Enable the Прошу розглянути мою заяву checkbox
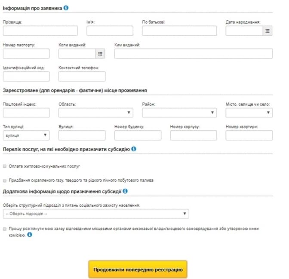The width and height of the screenshot is (289, 279). coord(4,229)
